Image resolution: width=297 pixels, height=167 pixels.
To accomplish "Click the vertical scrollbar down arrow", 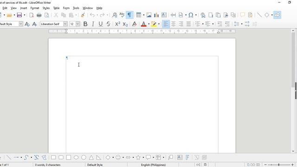I will tap(293, 151).
